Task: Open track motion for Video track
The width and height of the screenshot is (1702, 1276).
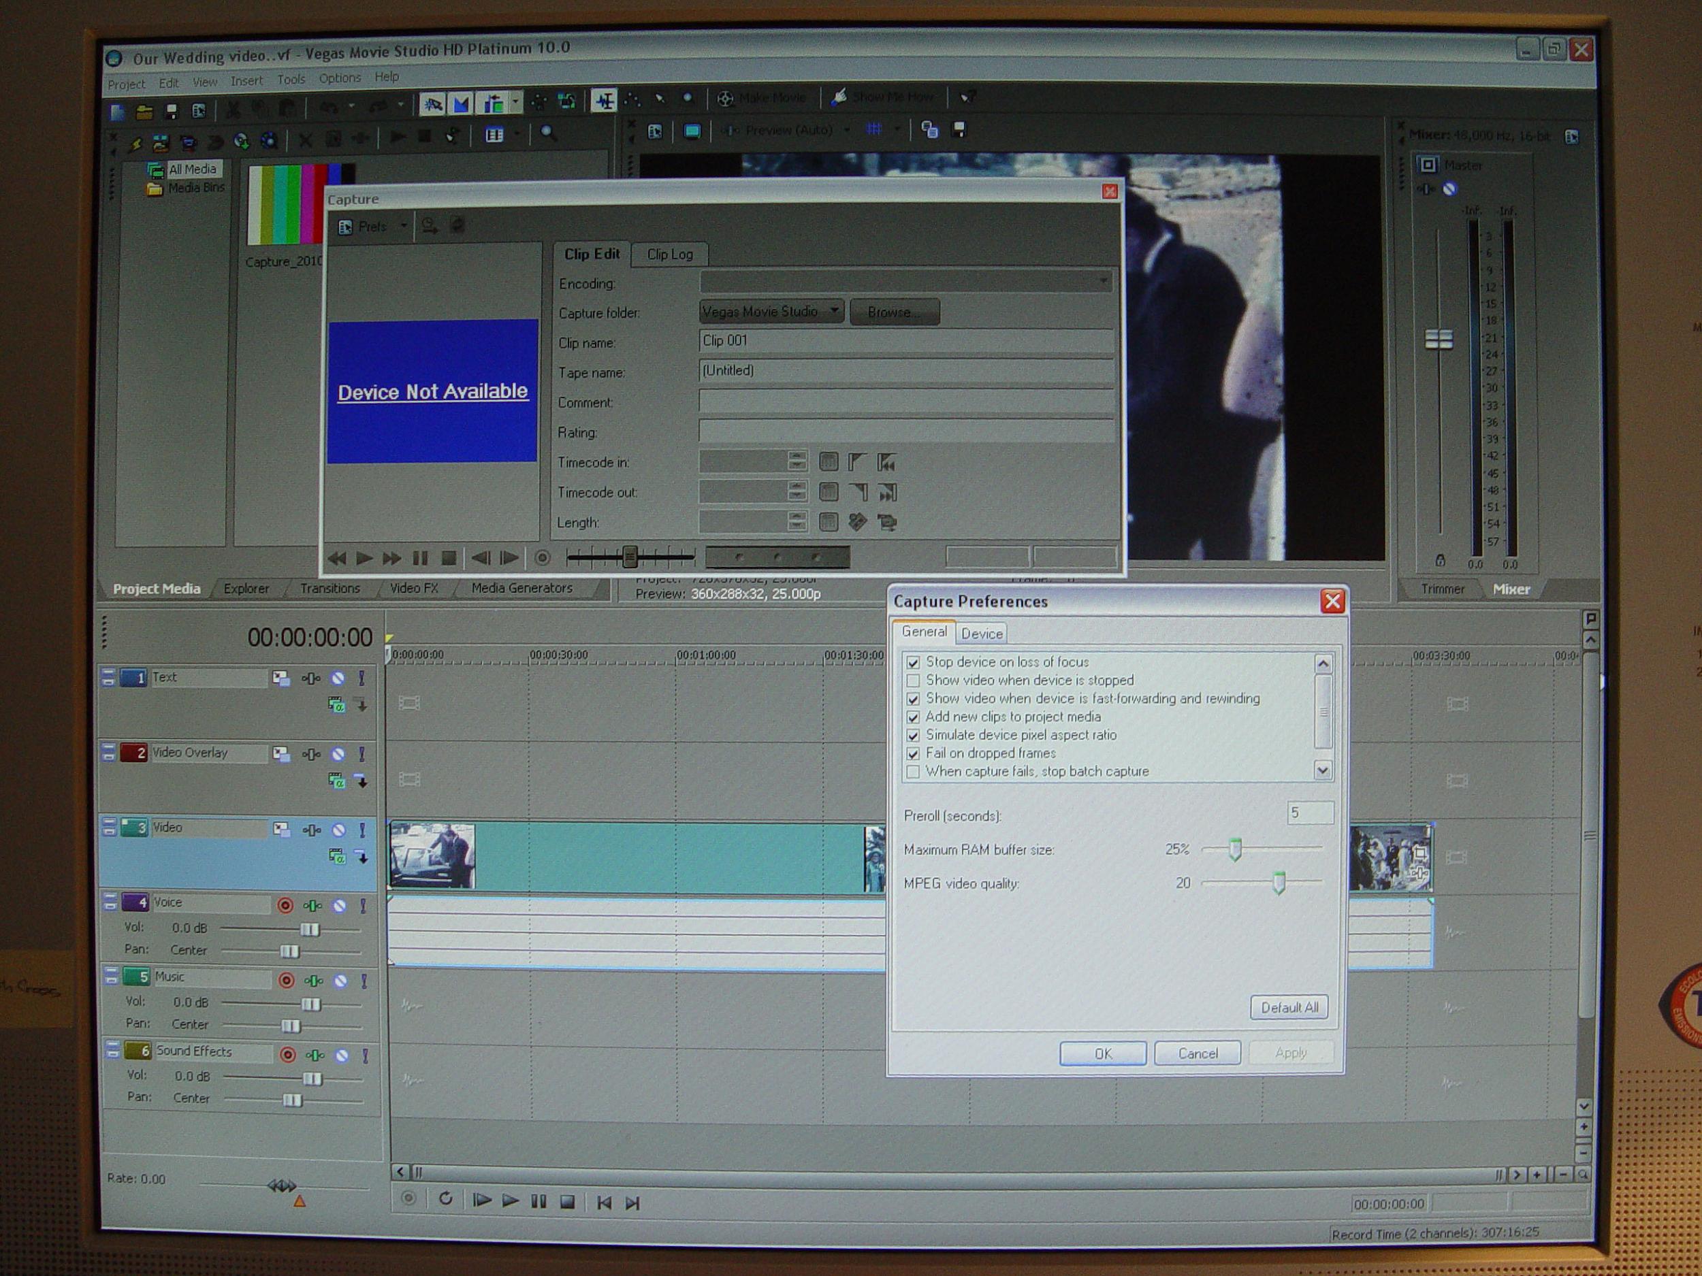Action: (x=281, y=829)
